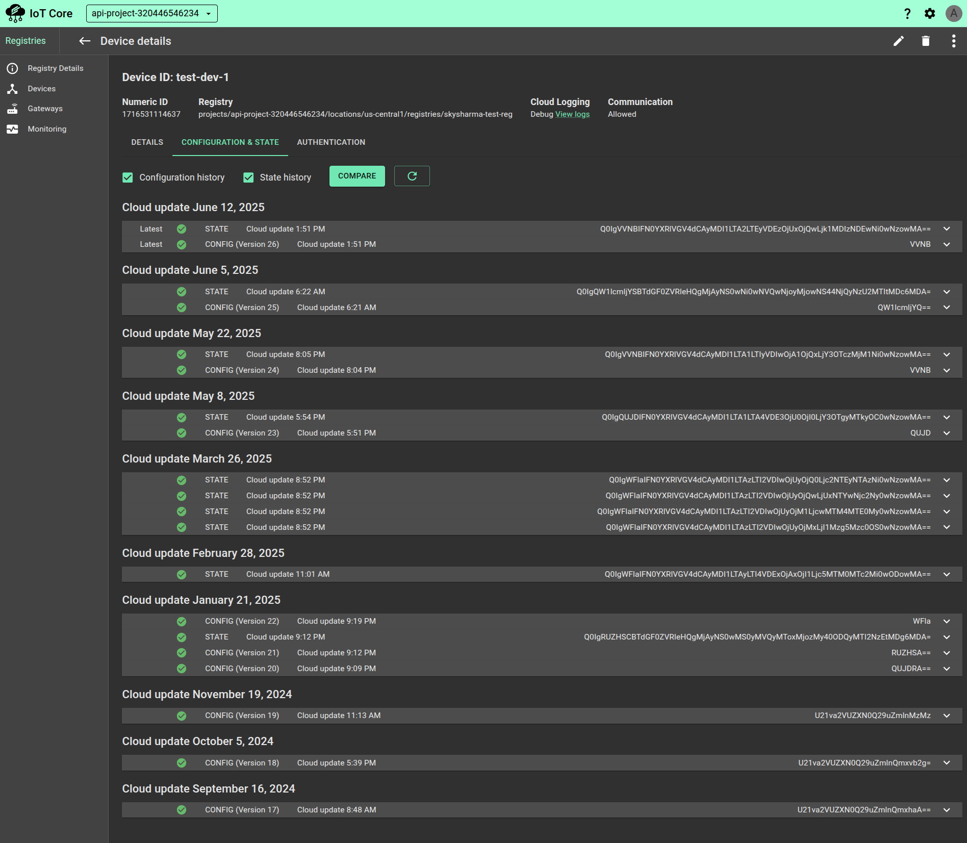967x843 pixels.
Task: Open the settings gear icon
Action: (930, 14)
